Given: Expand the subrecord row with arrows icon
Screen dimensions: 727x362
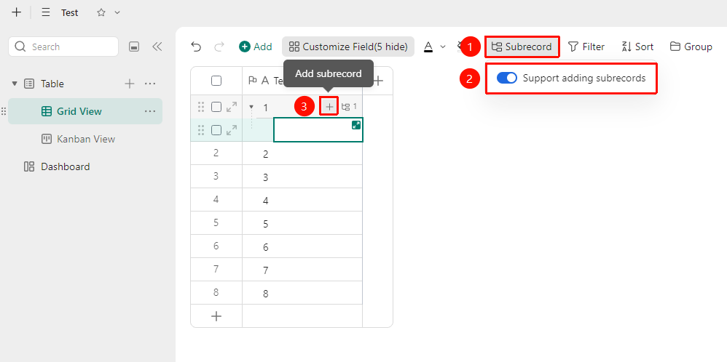Looking at the screenshot, I should point(232,131).
